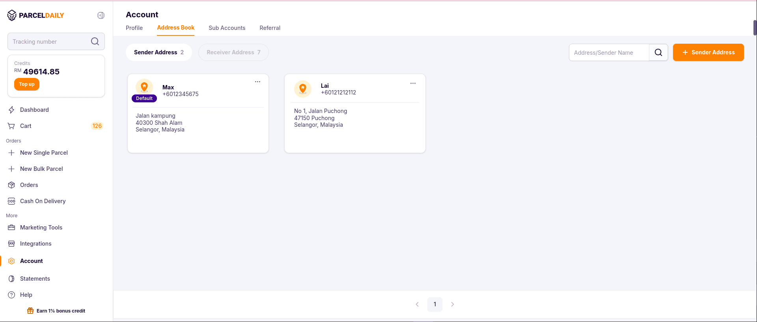
Task: Select page 1 in pagination
Action: click(x=435, y=304)
